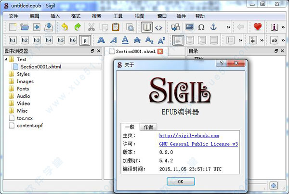The image size is (289, 194).
Task: Apply Heading 2 style
Action: coord(25,40)
